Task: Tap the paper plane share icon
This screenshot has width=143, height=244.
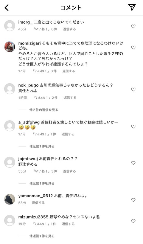Action: [132, 7]
